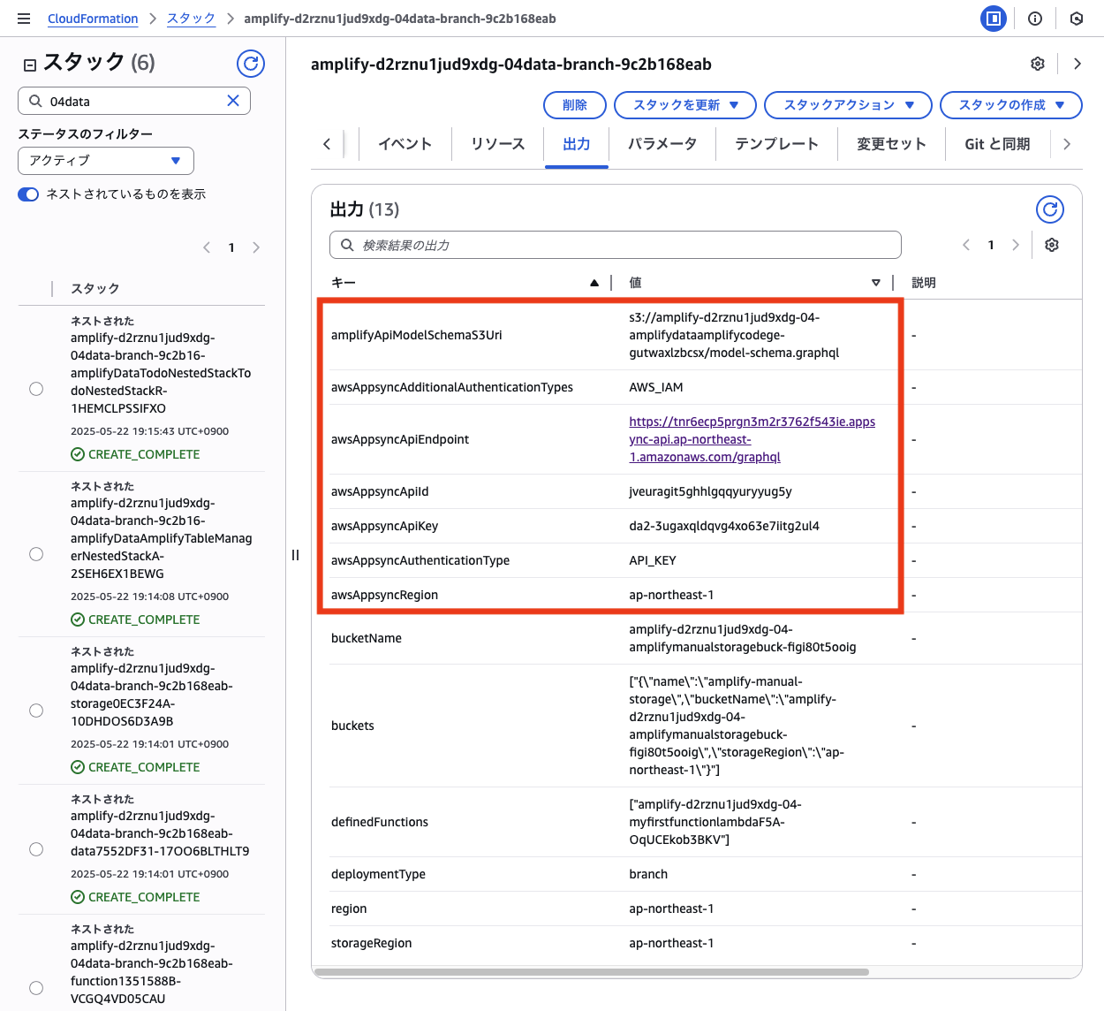This screenshot has height=1011, width=1104.
Task: Click the AWS_IAM value cell
Action: point(656,387)
